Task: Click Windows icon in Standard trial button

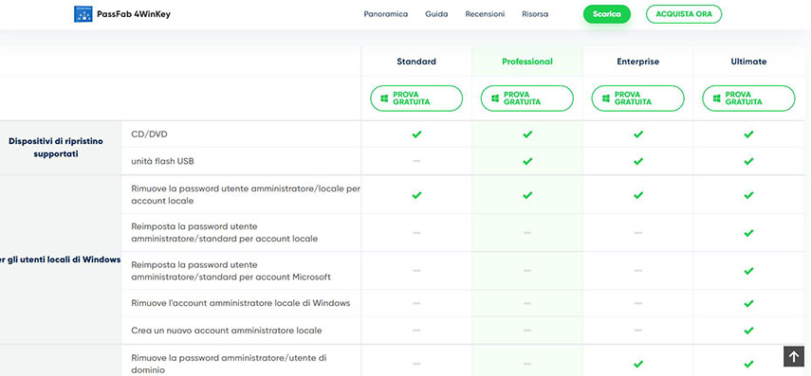Action: pyautogui.click(x=384, y=98)
